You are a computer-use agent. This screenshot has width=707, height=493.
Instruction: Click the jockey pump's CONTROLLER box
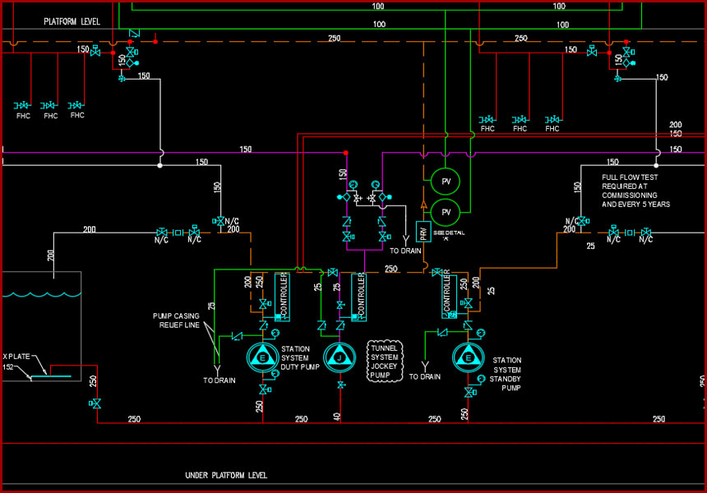(x=359, y=297)
